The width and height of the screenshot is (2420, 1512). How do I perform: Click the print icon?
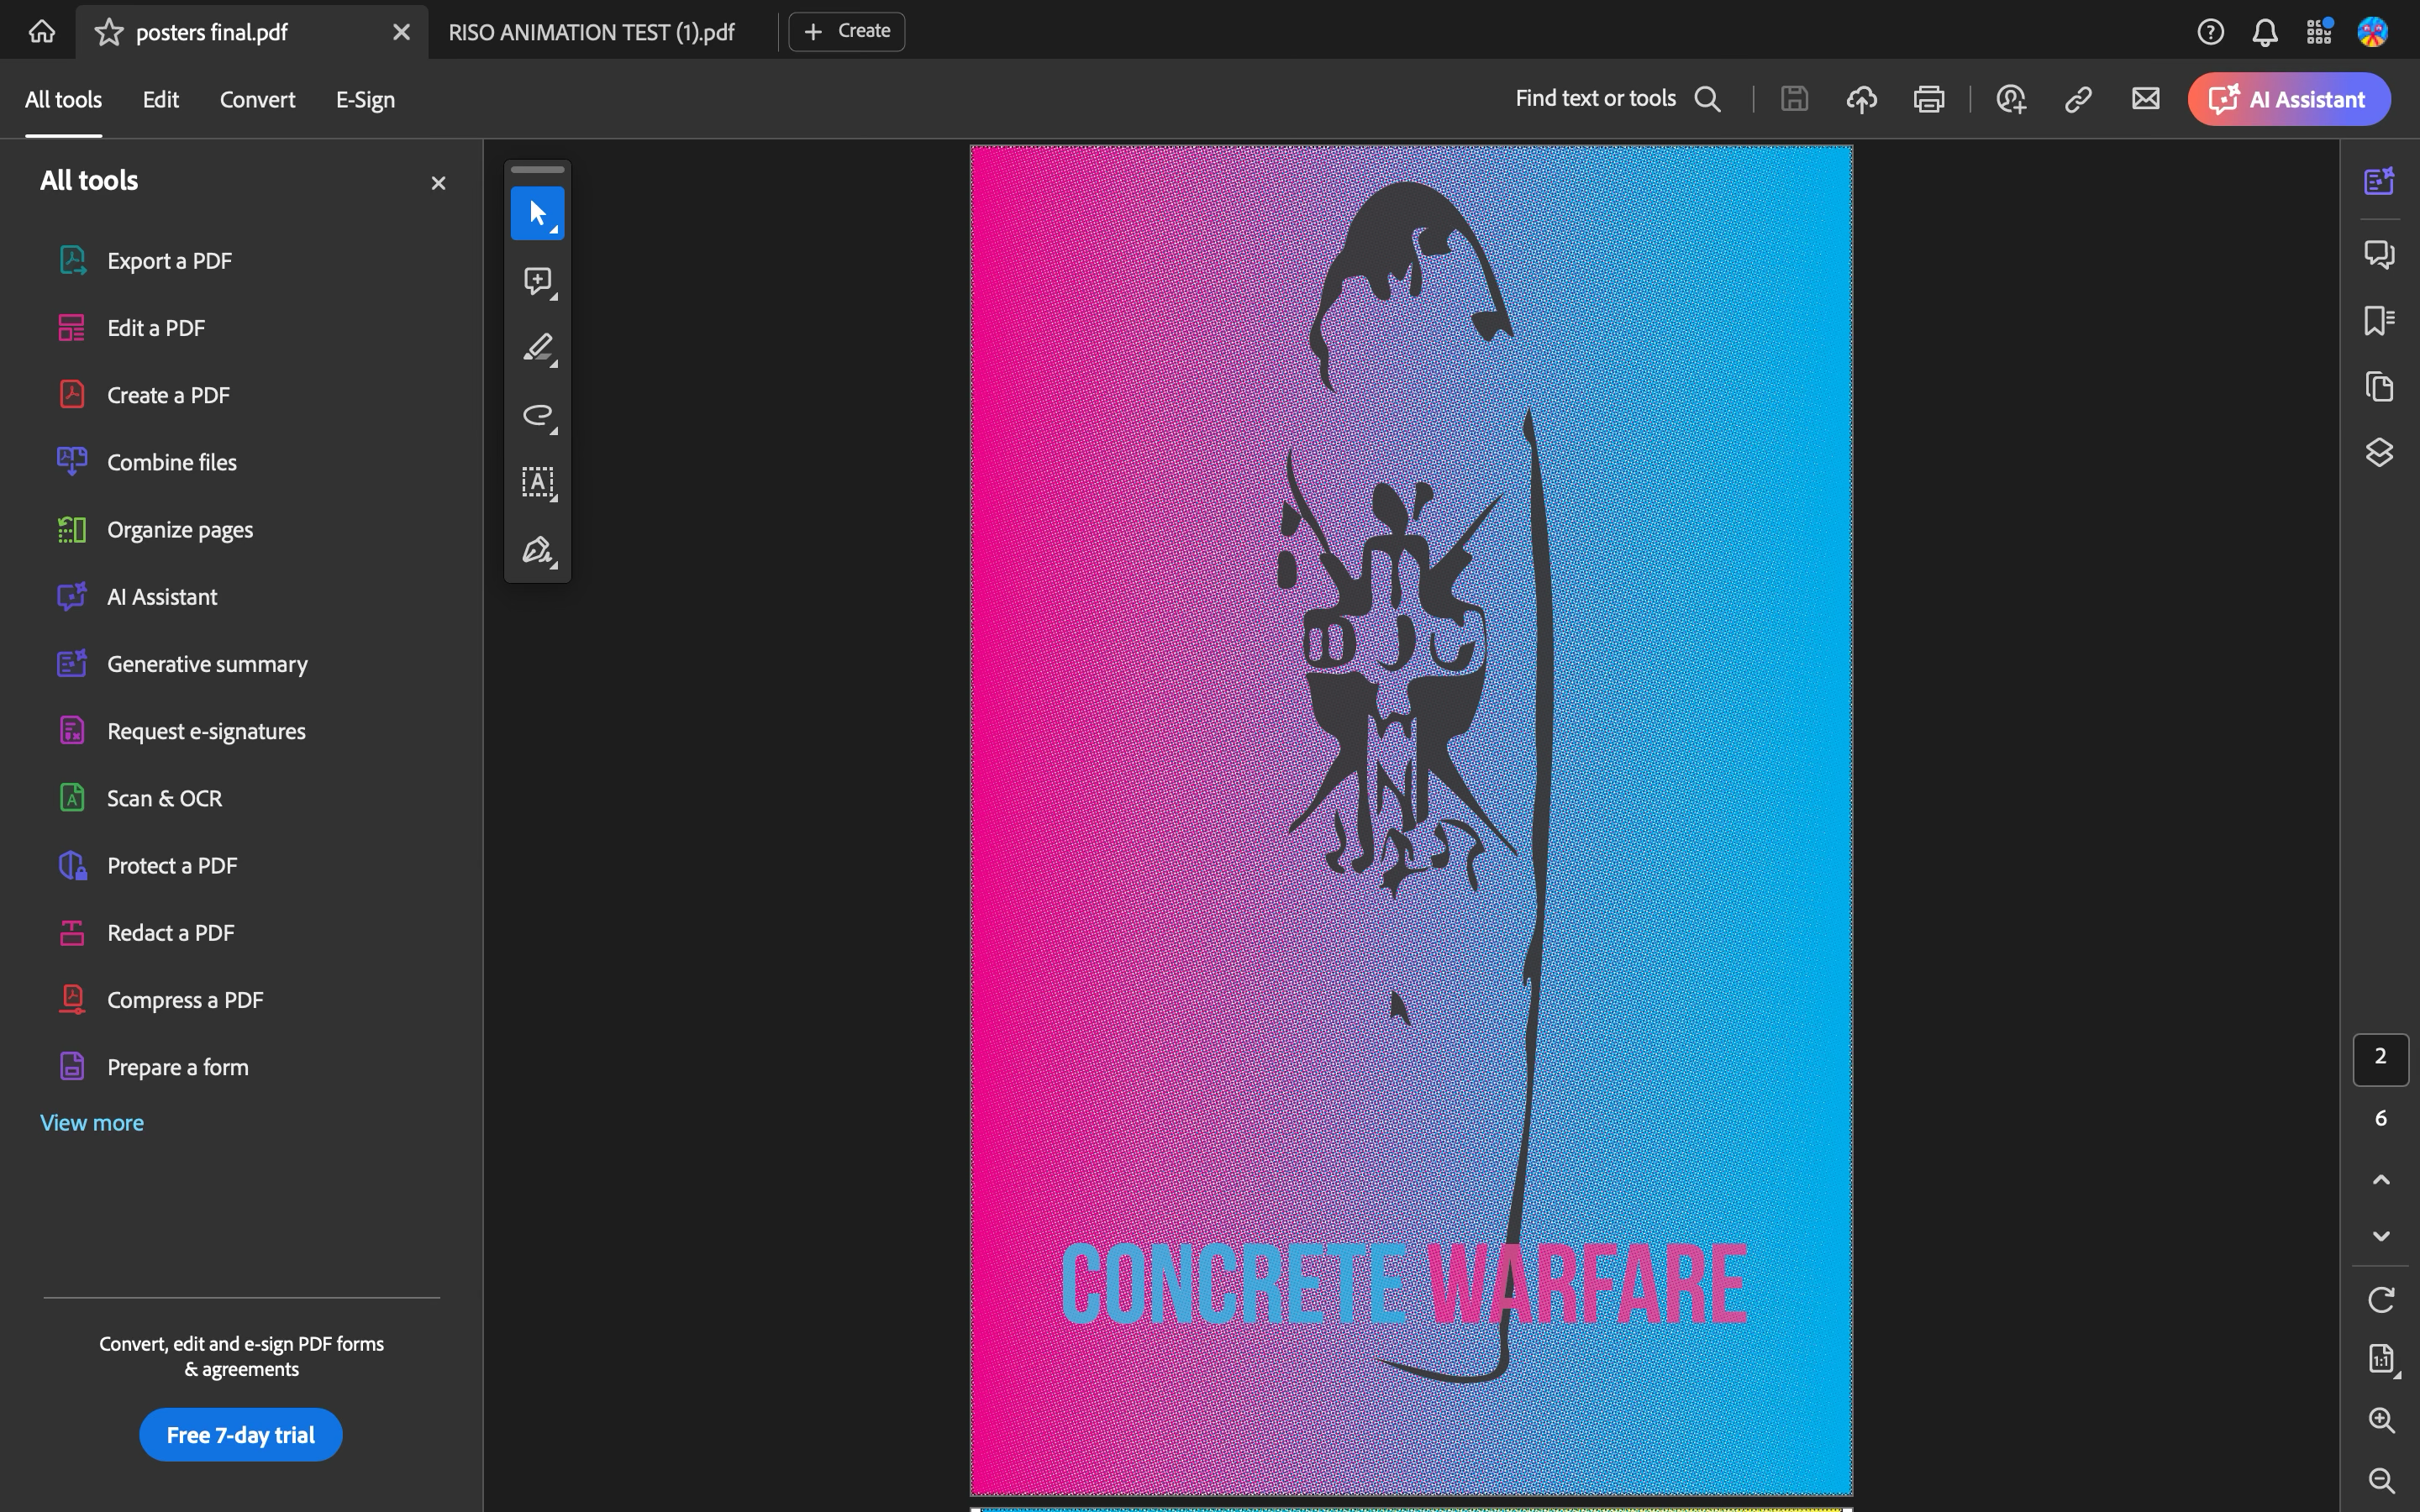(x=1928, y=99)
